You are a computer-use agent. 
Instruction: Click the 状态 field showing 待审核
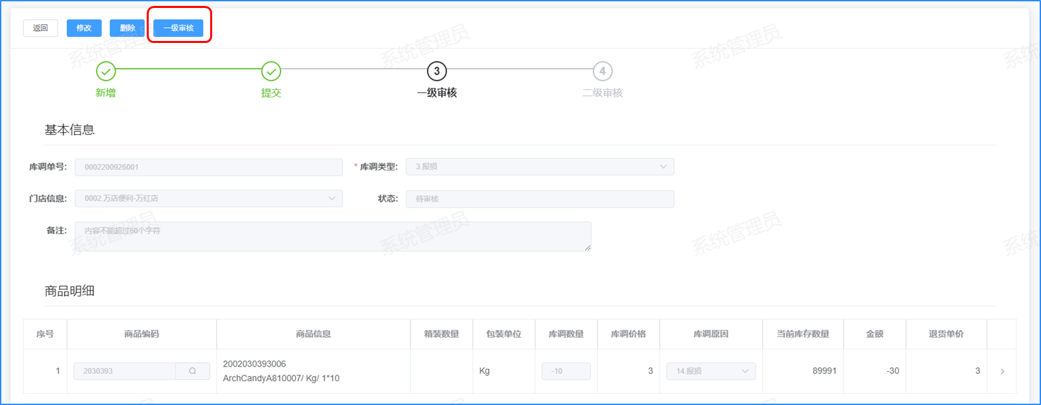tap(540, 199)
